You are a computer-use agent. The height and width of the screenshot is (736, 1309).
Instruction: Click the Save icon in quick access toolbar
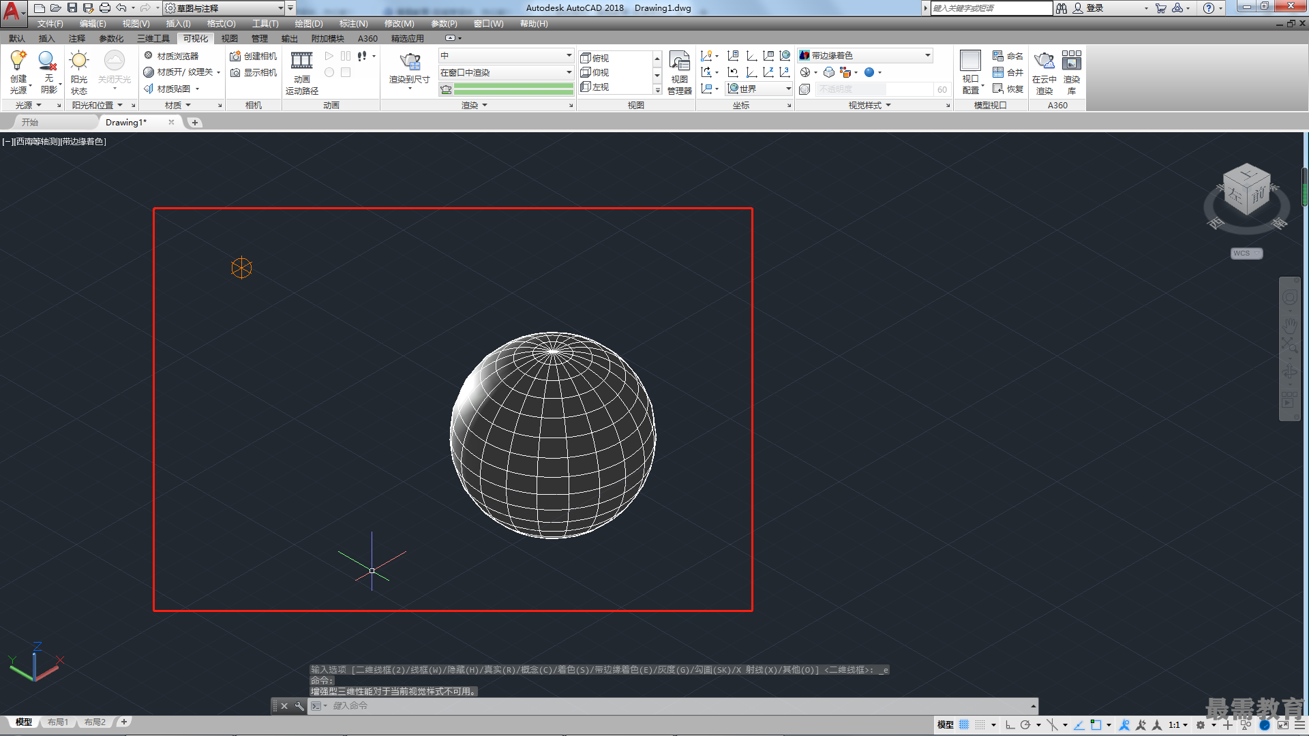(72, 8)
